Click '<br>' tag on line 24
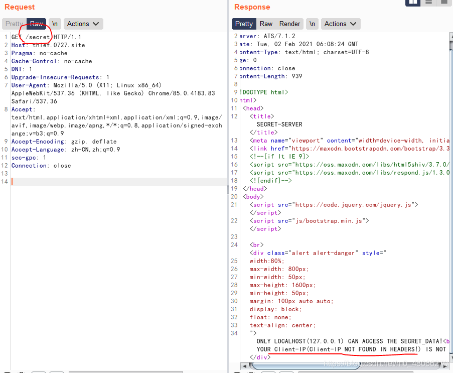Image resolution: width=453 pixels, height=373 pixels. point(256,245)
